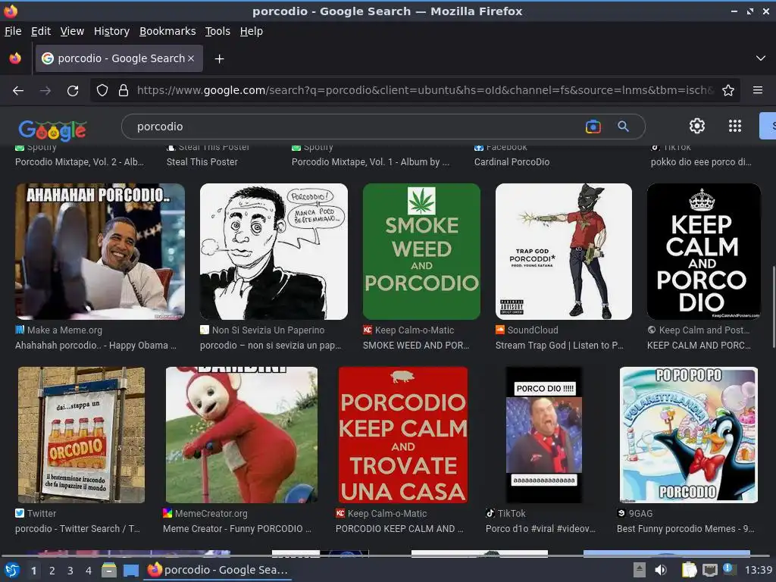The width and height of the screenshot is (776, 582).
Task: Open the Happy Obama meme thumbnail
Action: (100, 252)
